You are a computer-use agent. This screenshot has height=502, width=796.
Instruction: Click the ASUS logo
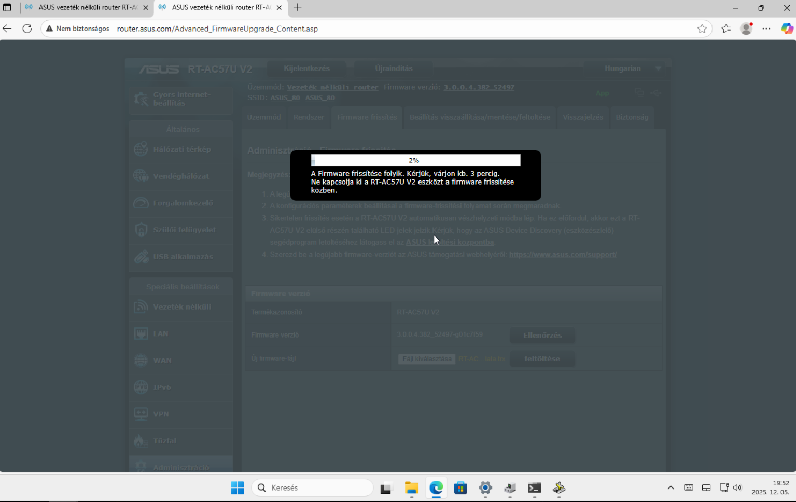(159, 69)
